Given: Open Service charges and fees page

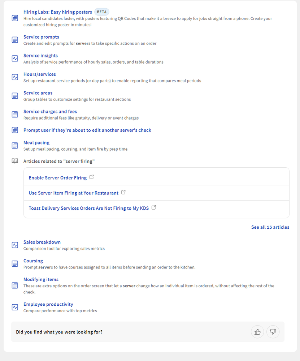Looking at the screenshot, I should [50, 112].
